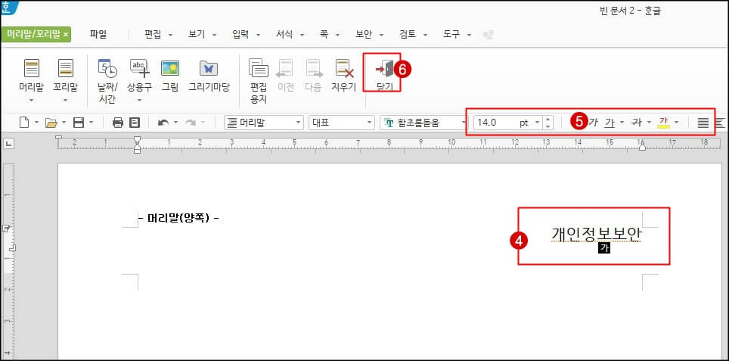The image size is (729, 361).
Task: Click the 상용구 boilerplate icon
Action: pos(139,69)
